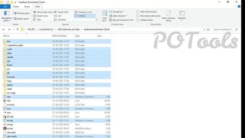245x138 pixels.
Task: Select the qssitv folder row
Action: coord(57,85)
